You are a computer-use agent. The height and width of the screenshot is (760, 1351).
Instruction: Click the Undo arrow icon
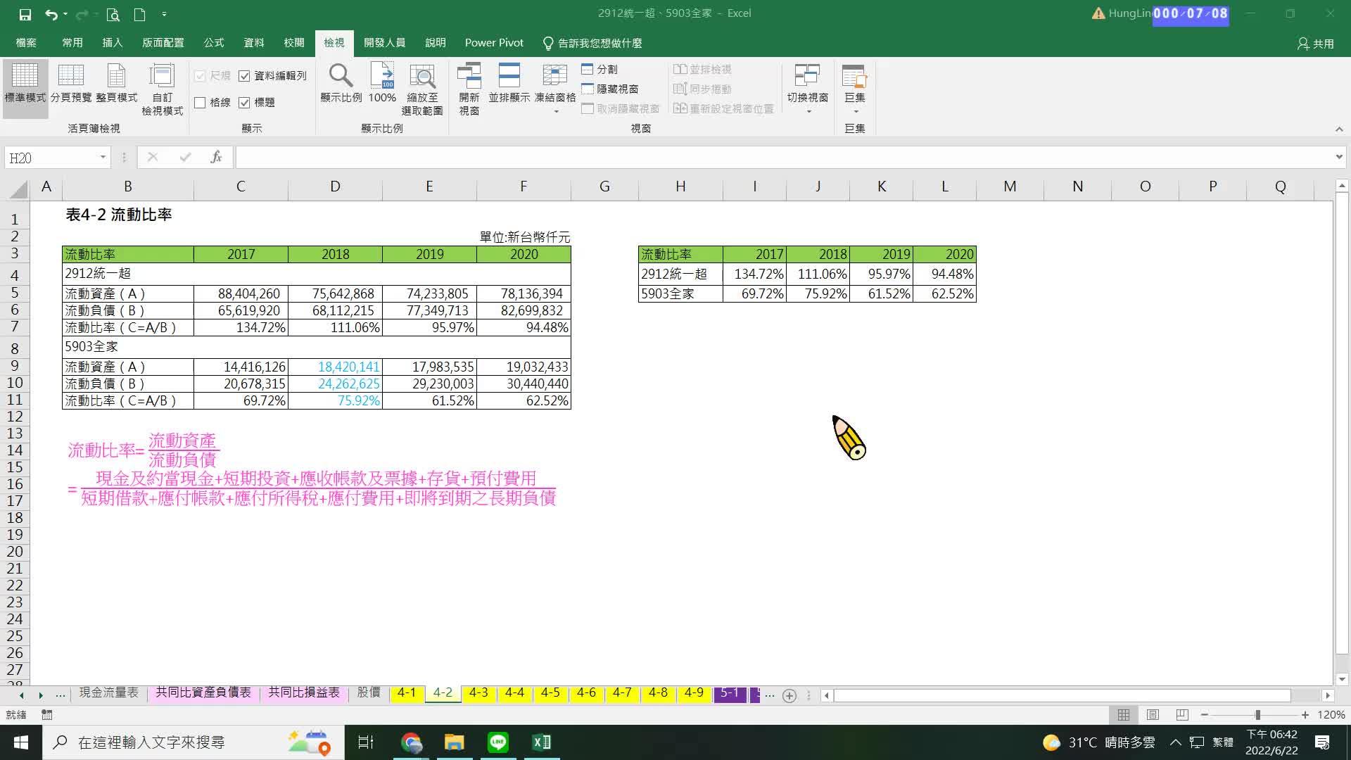(x=51, y=14)
